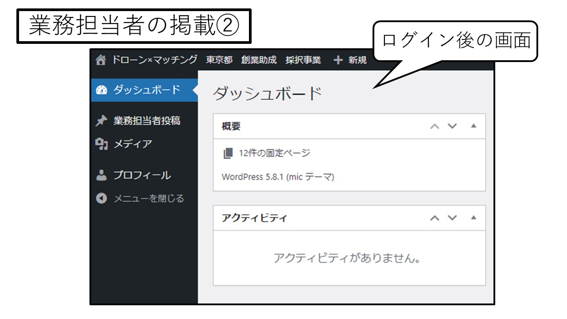Click the plus icon for new content

[338, 61]
